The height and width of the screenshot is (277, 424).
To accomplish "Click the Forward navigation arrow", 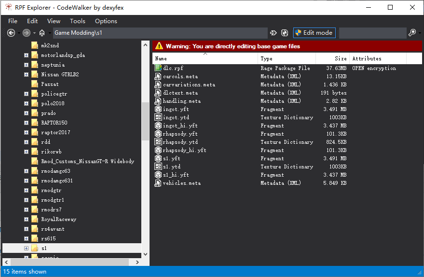I will tap(27, 33).
